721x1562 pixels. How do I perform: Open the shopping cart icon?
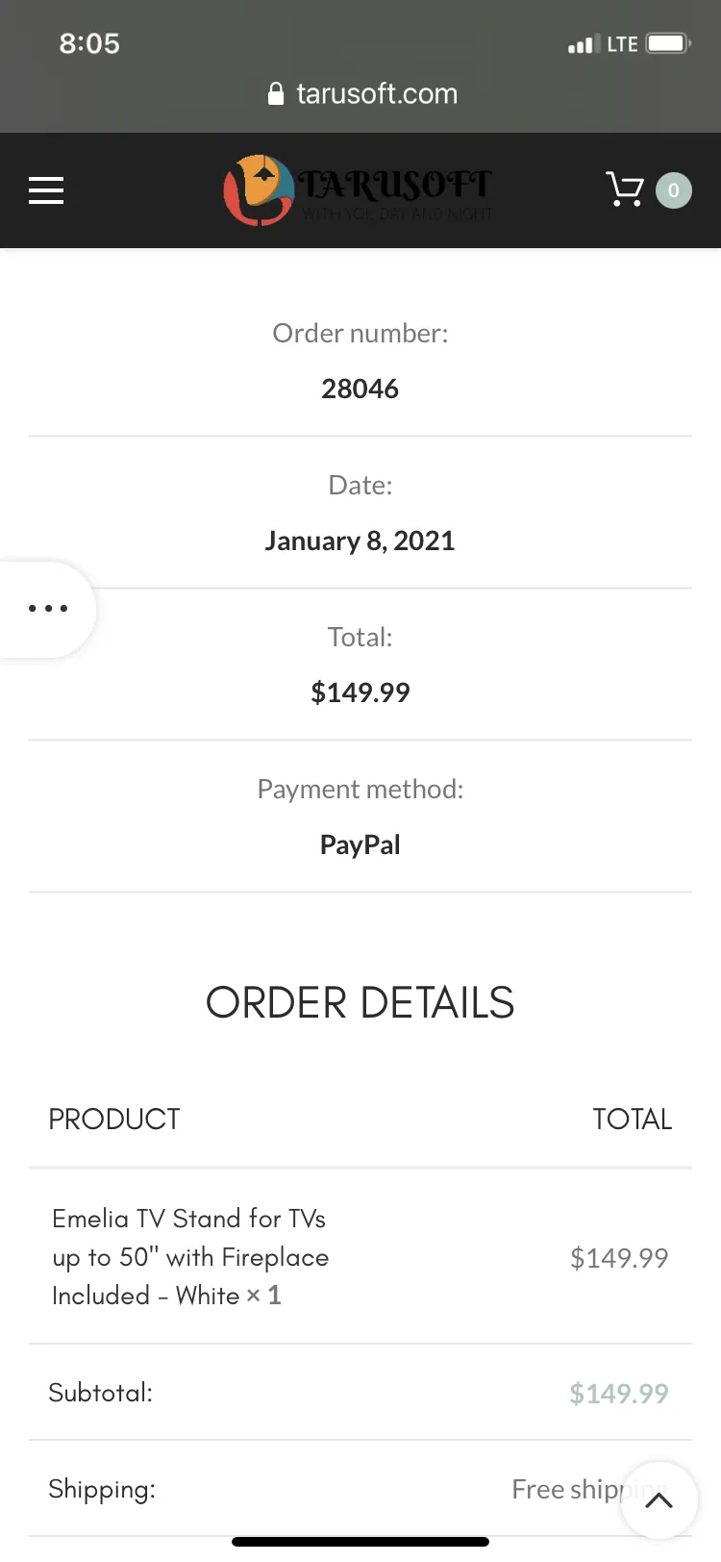click(625, 189)
